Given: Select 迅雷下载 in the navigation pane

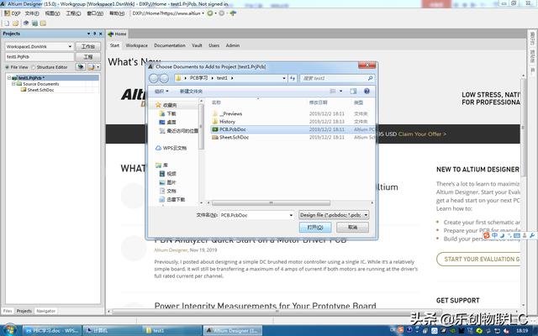Looking at the screenshot, I should (x=172, y=200).
